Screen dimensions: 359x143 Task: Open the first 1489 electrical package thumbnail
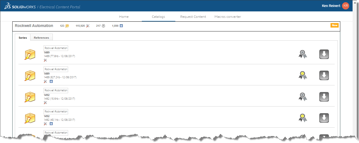(30, 55)
